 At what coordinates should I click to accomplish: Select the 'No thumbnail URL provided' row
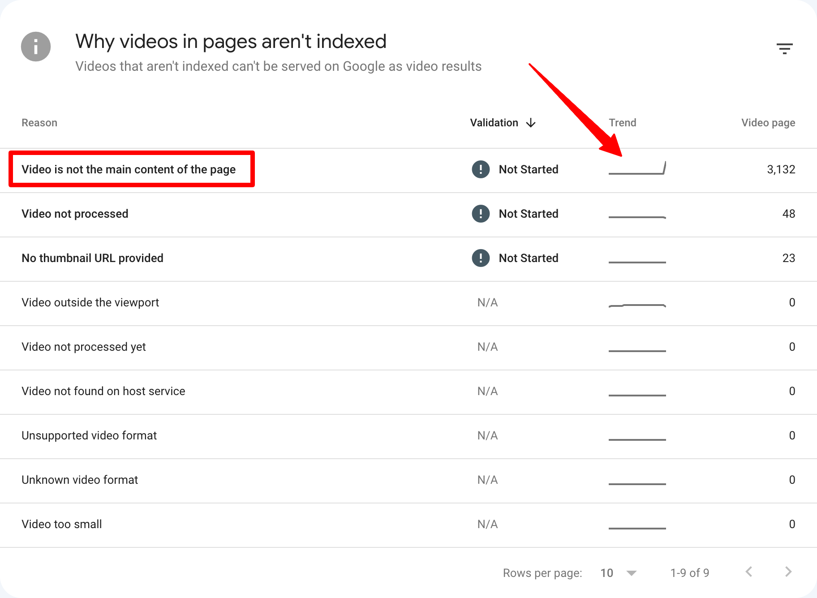(92, 258)
